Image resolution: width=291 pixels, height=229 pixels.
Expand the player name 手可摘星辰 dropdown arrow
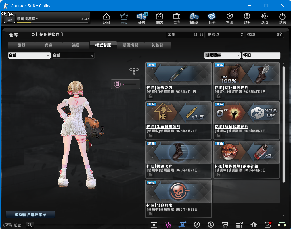(37, 19)
